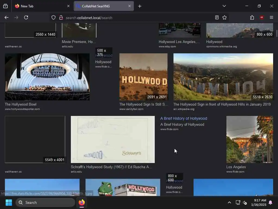
Task: Close the New Tab tab
Action: click(x=68, y=6)
